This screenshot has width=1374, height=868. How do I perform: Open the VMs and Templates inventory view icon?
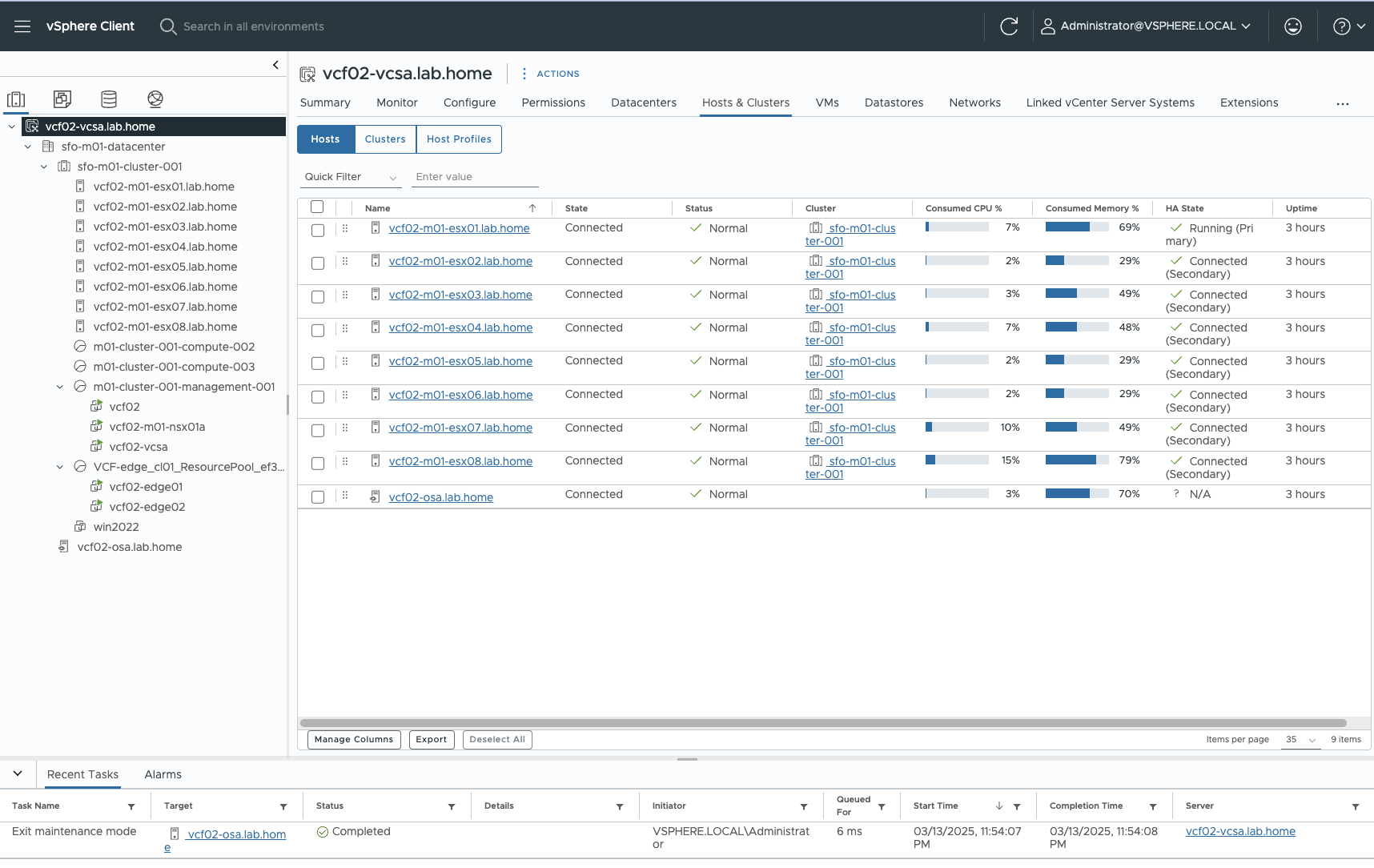click(x=62, y=98)
